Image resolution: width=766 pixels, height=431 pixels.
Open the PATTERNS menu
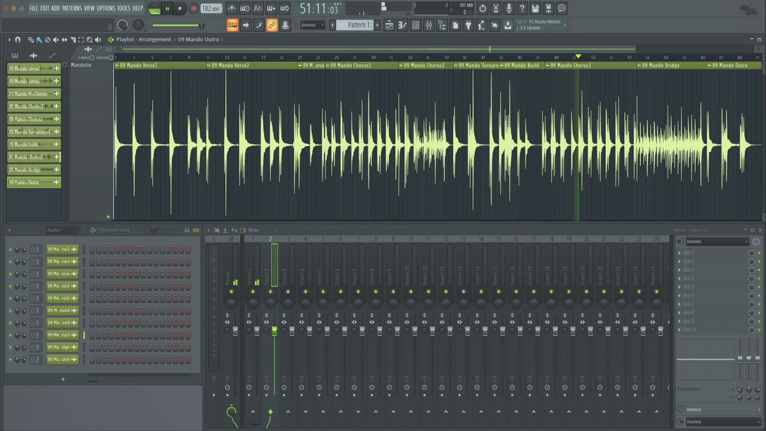tap(71, 8)
